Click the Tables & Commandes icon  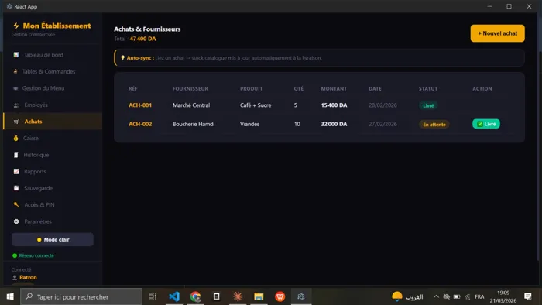[x=15, y=71]
